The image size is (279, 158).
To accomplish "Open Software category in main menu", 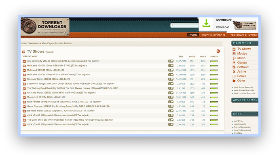I will [x=243, y=67].
